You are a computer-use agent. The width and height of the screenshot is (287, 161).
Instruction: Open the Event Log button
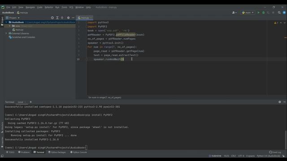275,152
